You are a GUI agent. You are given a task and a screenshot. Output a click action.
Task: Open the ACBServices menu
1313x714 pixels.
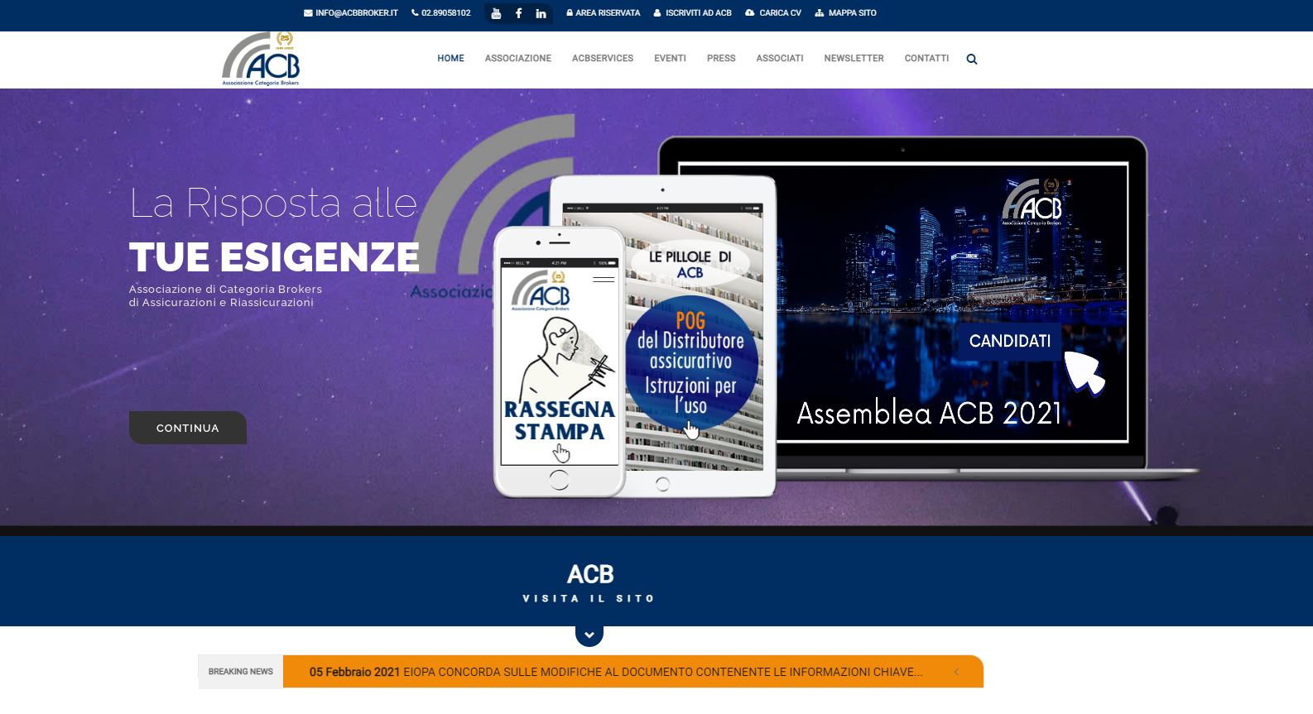pos(603,59)
